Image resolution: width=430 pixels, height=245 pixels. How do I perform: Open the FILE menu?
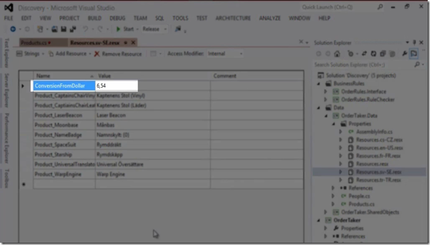point(9,18)
